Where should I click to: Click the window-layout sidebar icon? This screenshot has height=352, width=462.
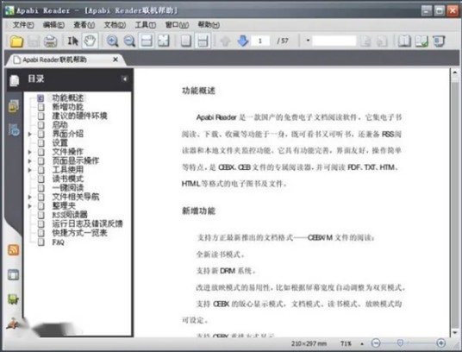(x=13, y=274)
